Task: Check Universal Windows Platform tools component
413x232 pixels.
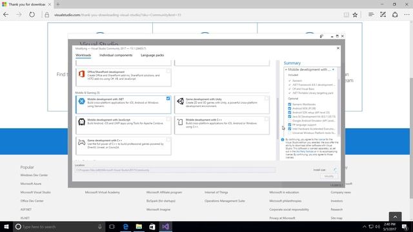Action: pyautogui.click(x=290, y=133)
